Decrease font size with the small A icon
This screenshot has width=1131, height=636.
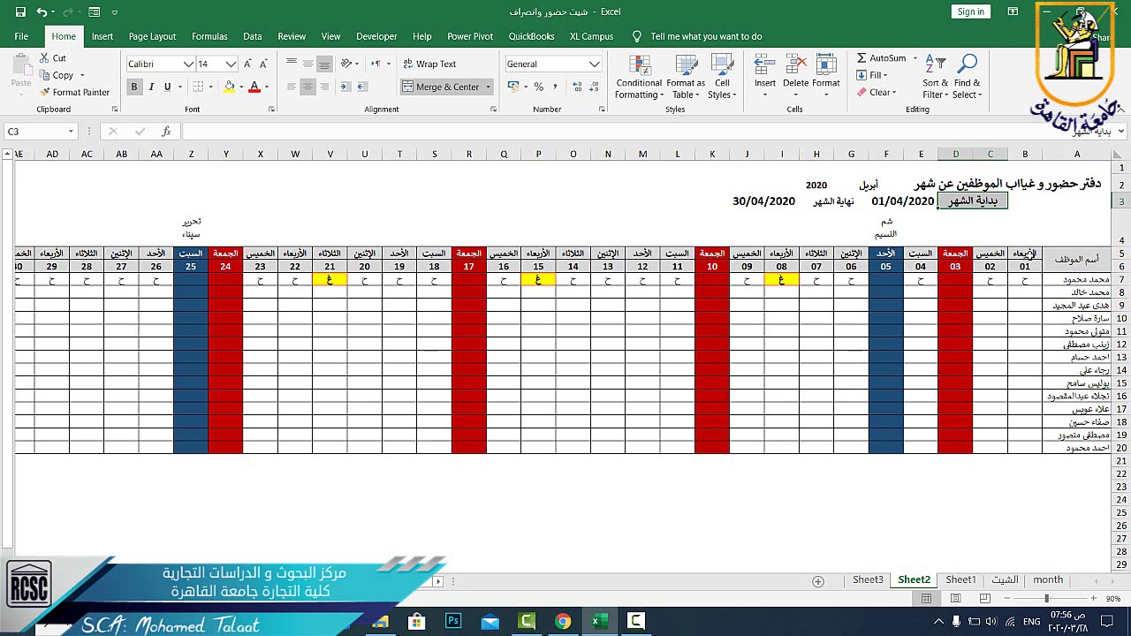coord(263,64)
